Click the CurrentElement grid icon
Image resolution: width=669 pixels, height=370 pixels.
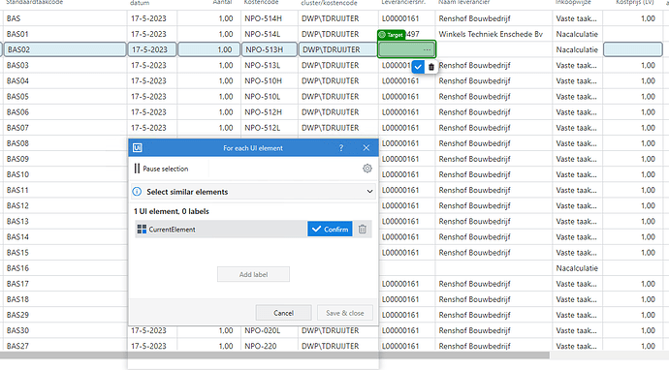click(142, 229)
